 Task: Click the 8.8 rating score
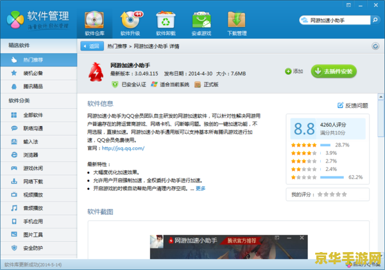coord(304,129)
